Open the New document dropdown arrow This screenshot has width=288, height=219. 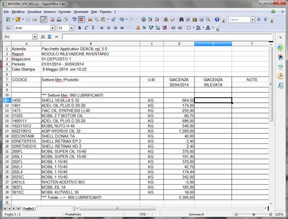point(13,19)
